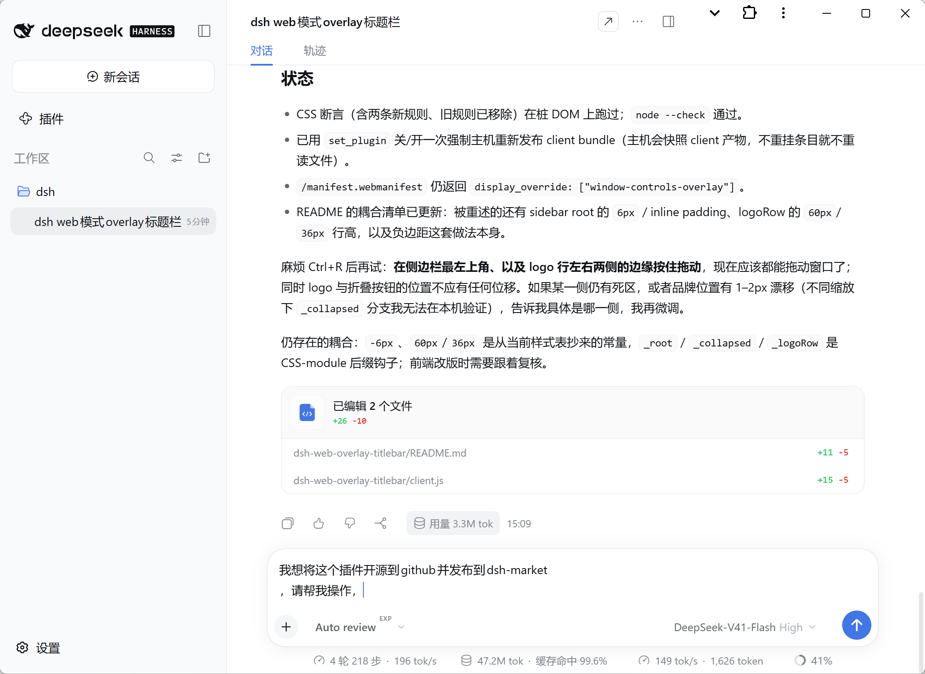Copy the assistant response
The image size is (925, 674).
pyautogui.click(x=287, y=524)
